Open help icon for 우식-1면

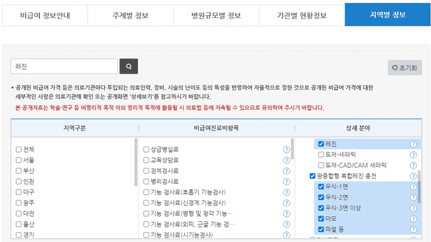(413, 187)
